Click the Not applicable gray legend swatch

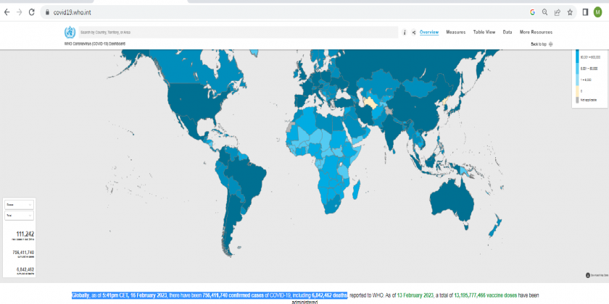tap(578, 99)
